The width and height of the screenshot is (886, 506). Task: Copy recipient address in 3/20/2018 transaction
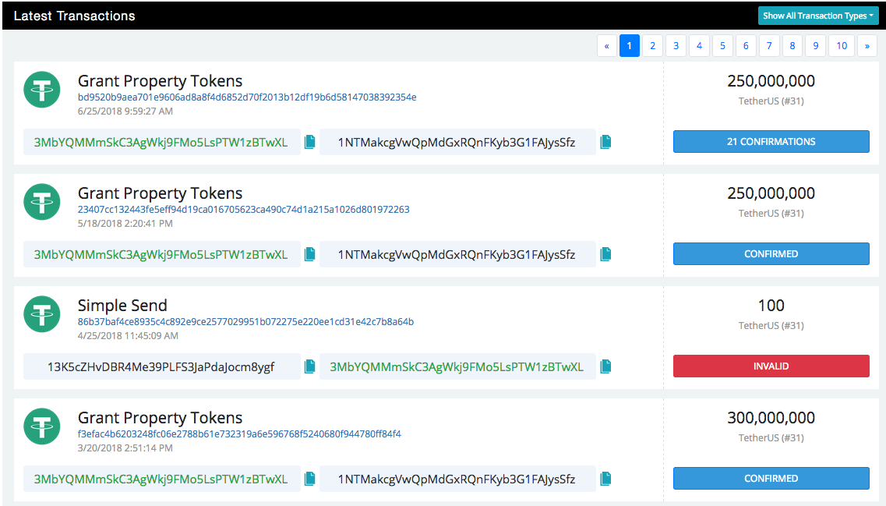click(x=605, y=479)
